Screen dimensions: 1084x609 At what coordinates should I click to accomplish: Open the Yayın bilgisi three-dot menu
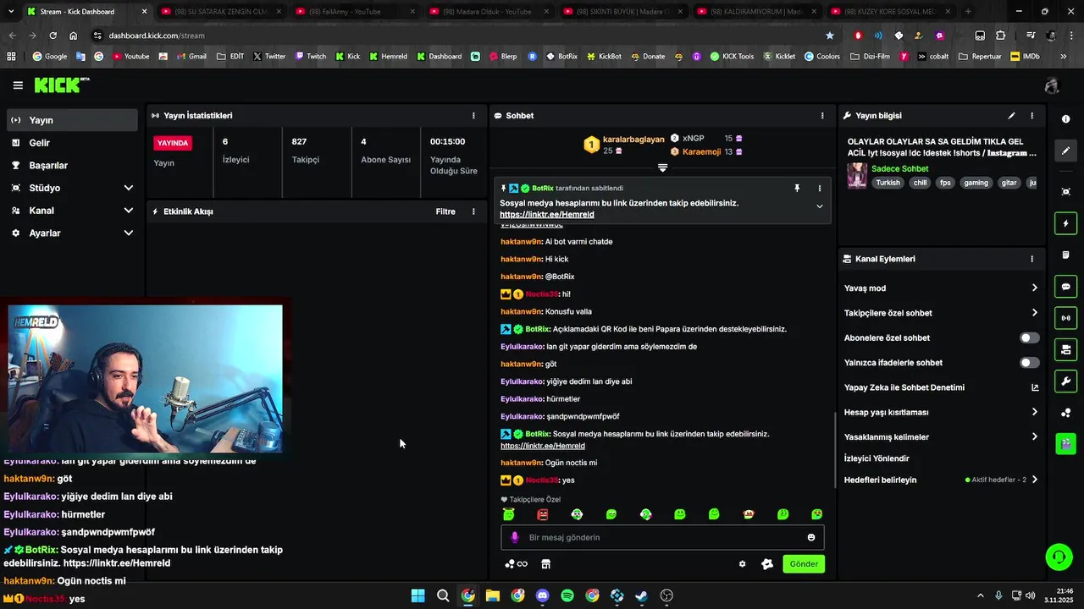1031,116
